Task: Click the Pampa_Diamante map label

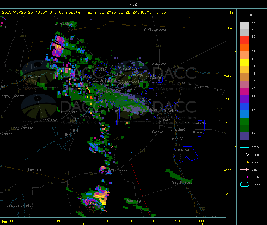Action: coord(12,96)
